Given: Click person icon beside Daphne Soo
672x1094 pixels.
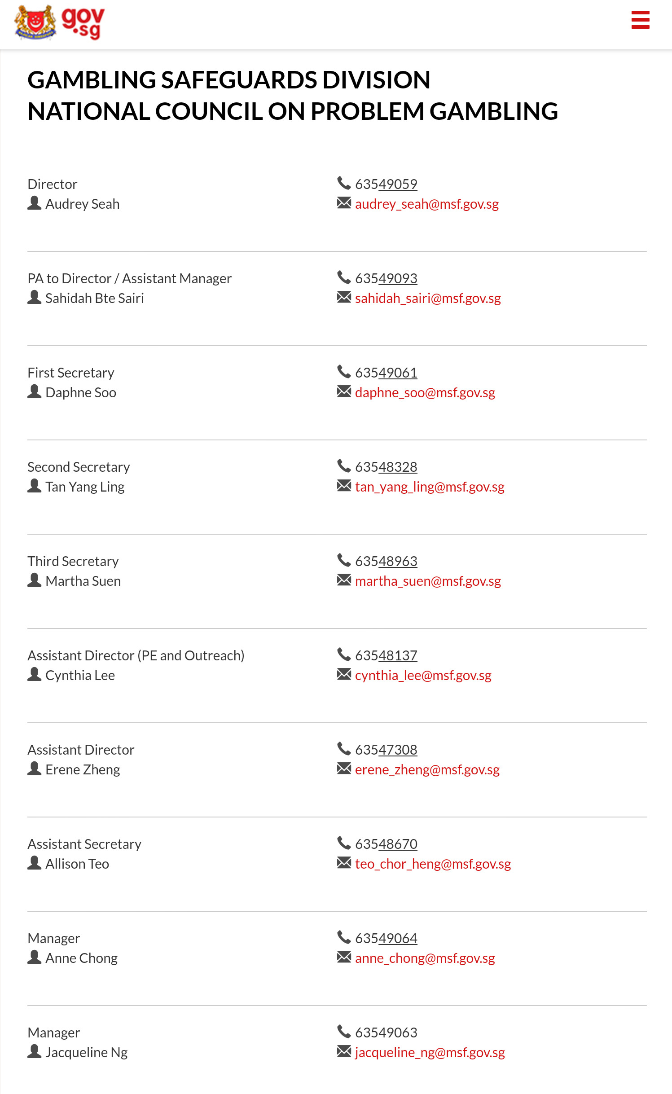Looking at the screenshot, I should click(x=35, y=391).
